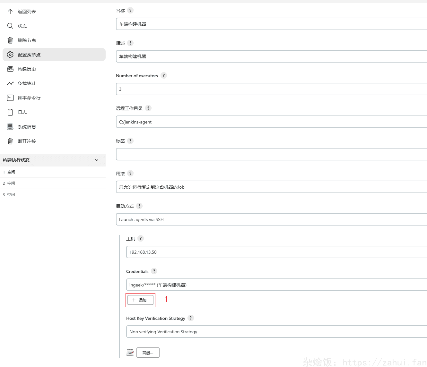Click the computer icon for 系统信息
This screenshot has height=367, width=427.
[10, 127]
